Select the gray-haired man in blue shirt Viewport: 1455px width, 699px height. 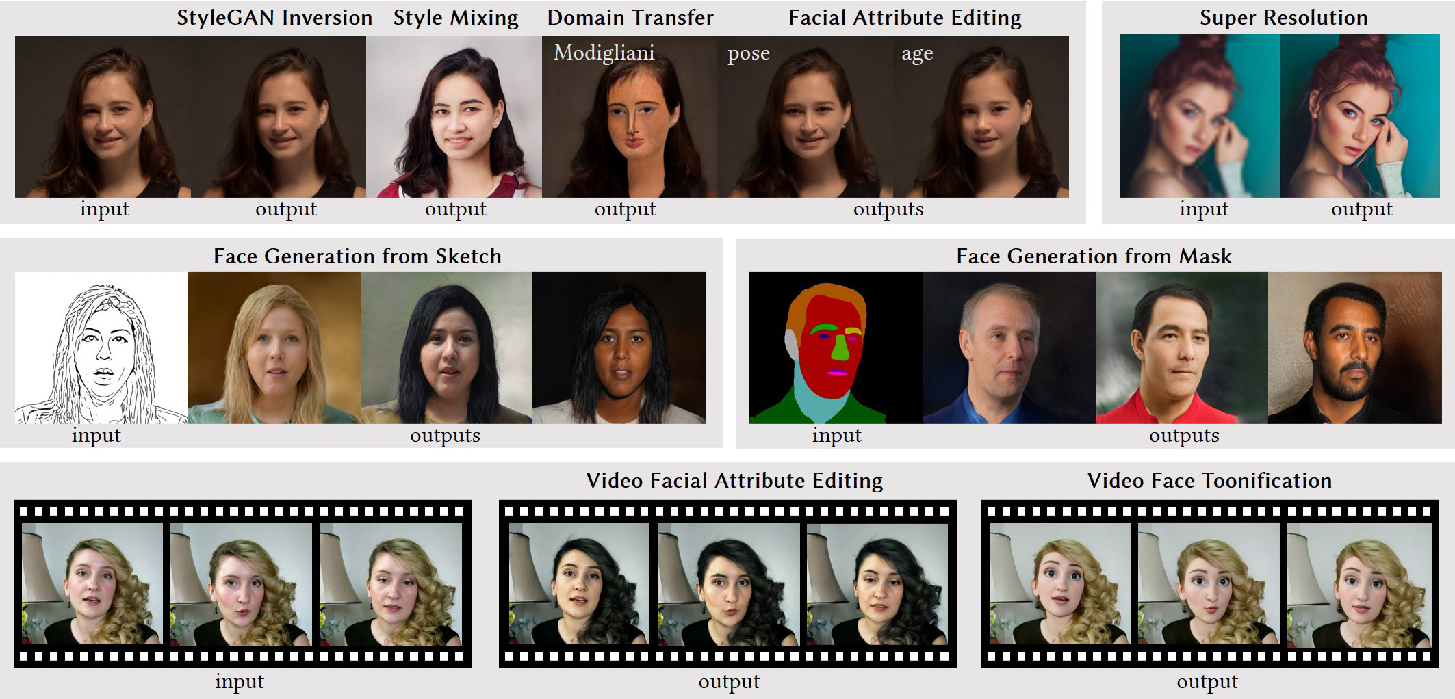point(1009,347)
